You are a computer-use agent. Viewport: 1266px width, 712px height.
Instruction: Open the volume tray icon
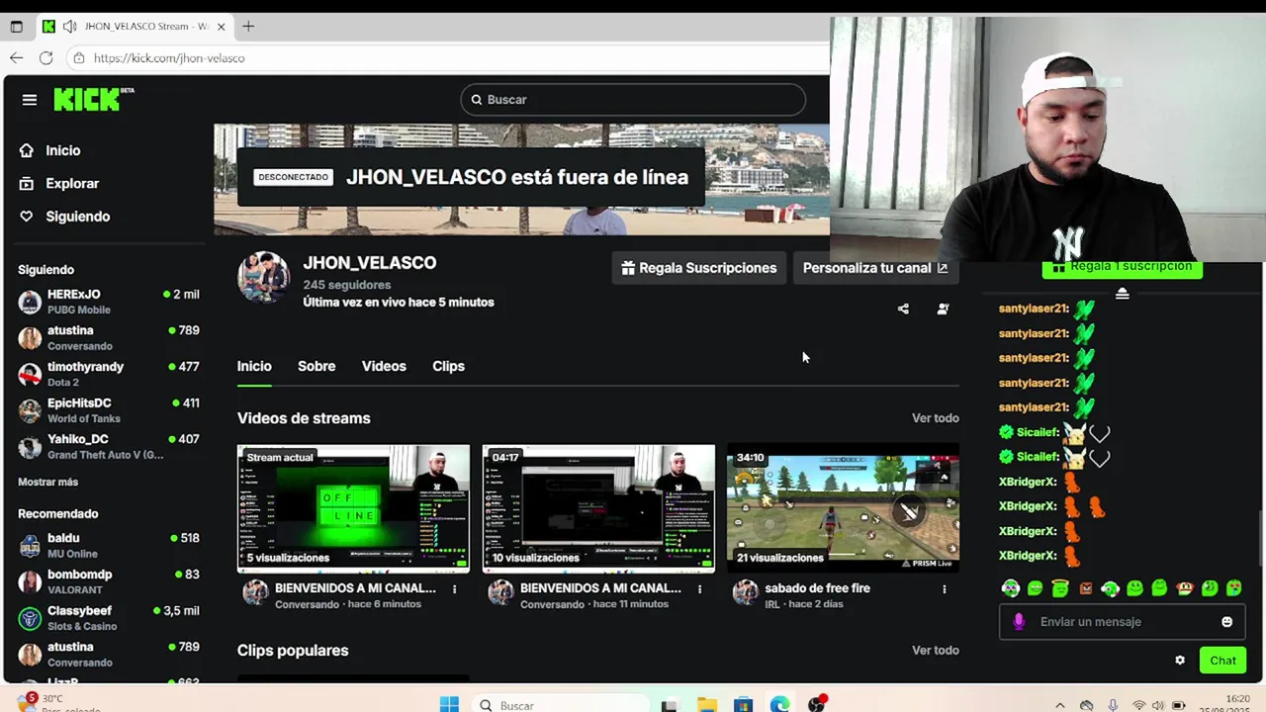1158,705
